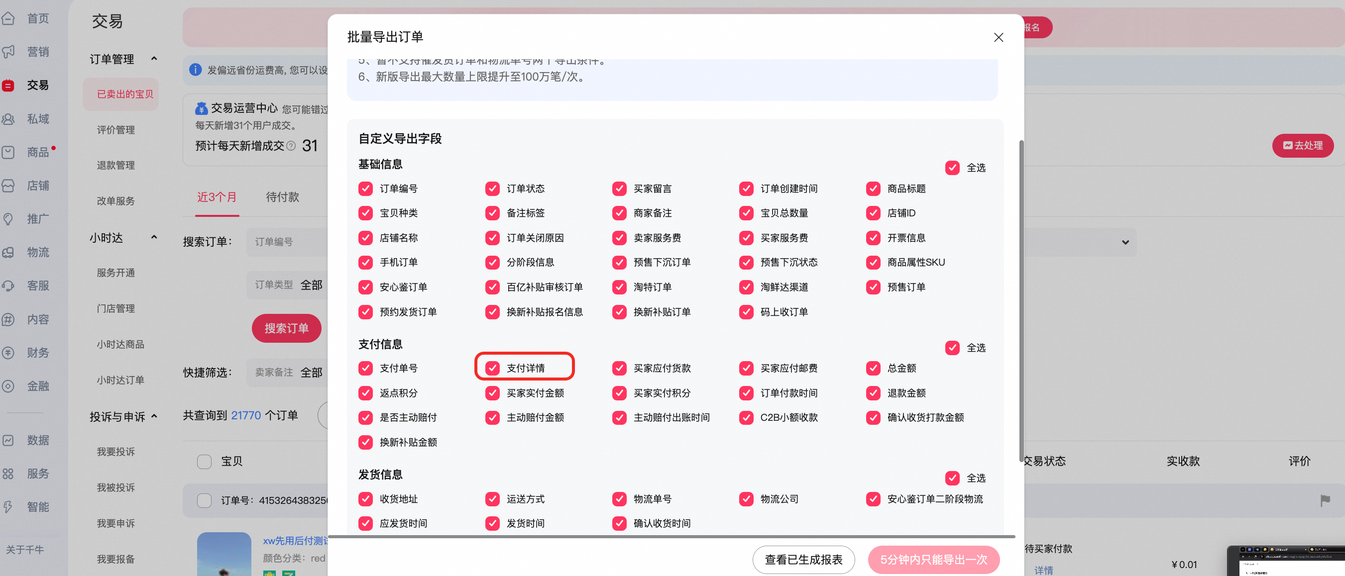Open the 店铺 shop sidebar icon
This screenshot has width=1345, height=576.
click(8, 186)
